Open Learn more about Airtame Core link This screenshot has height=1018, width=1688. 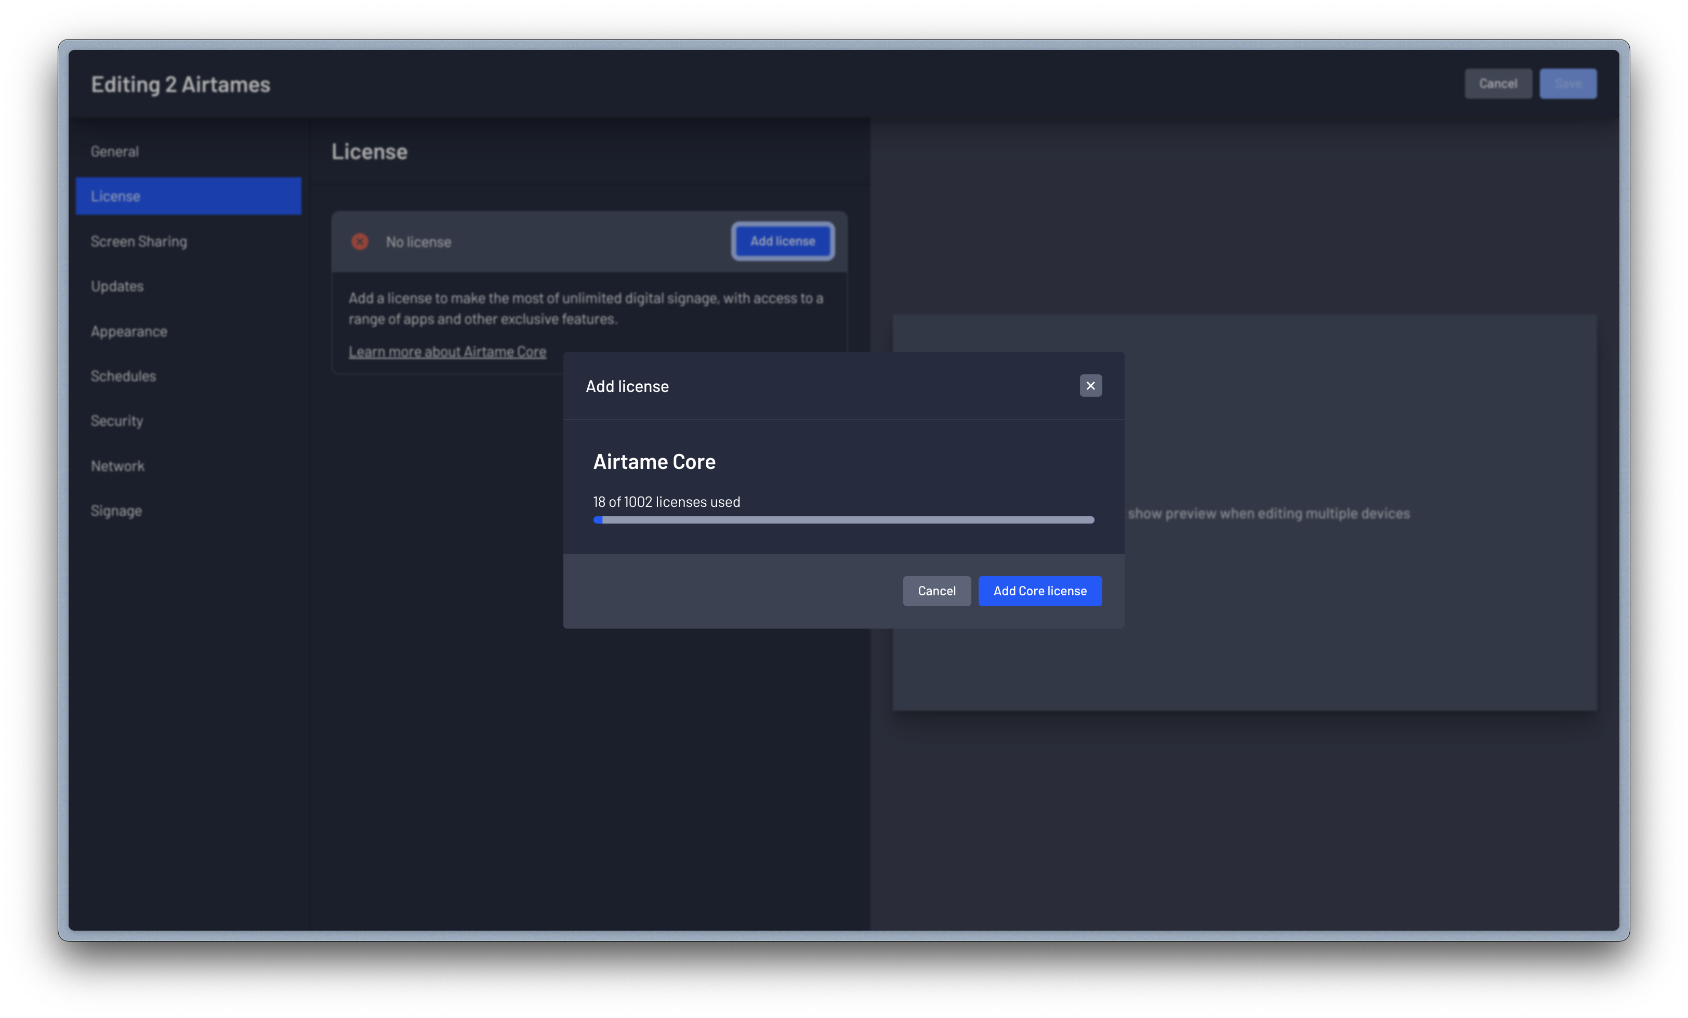click(447, 351)
